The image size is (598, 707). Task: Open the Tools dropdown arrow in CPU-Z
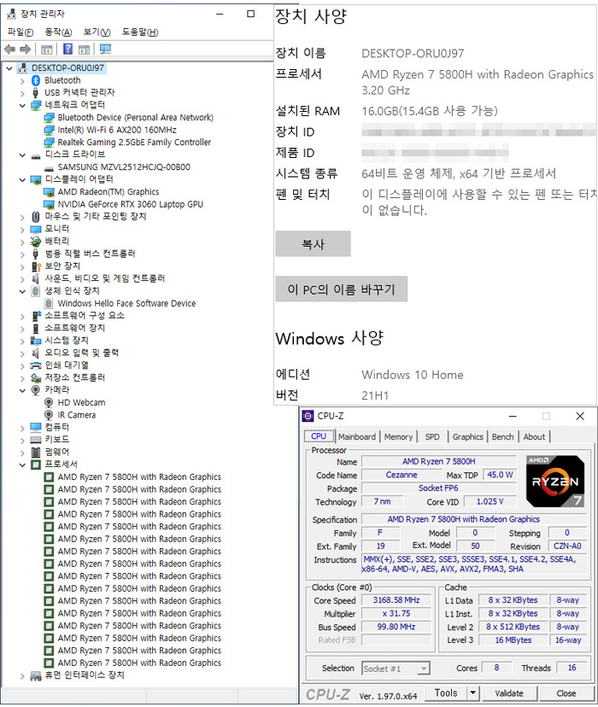point(472,692)
